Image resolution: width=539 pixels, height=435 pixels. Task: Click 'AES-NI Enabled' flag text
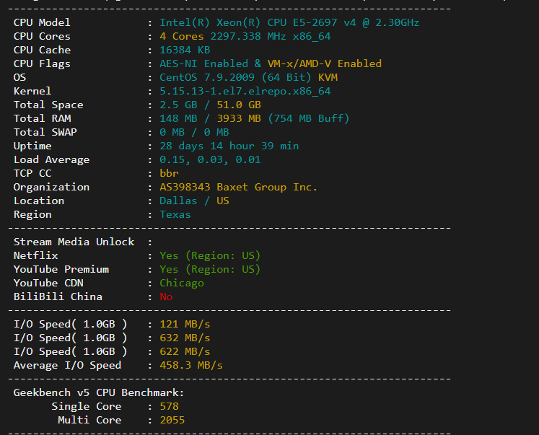coord(203,64)
